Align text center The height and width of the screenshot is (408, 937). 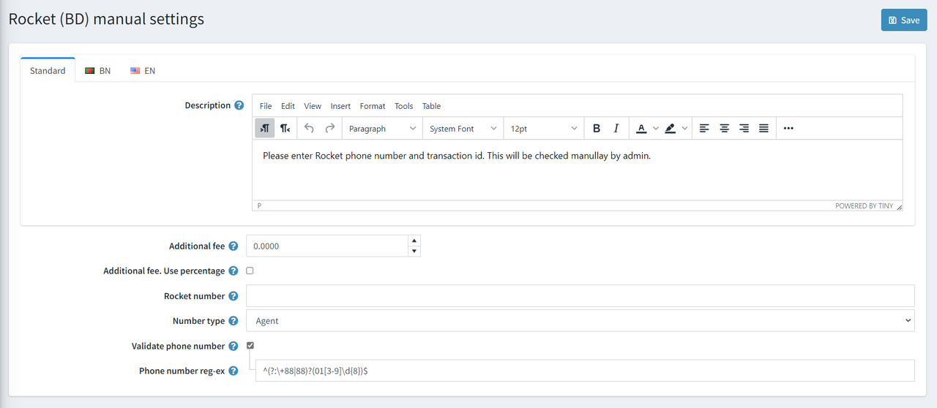(x=724, y=128)
